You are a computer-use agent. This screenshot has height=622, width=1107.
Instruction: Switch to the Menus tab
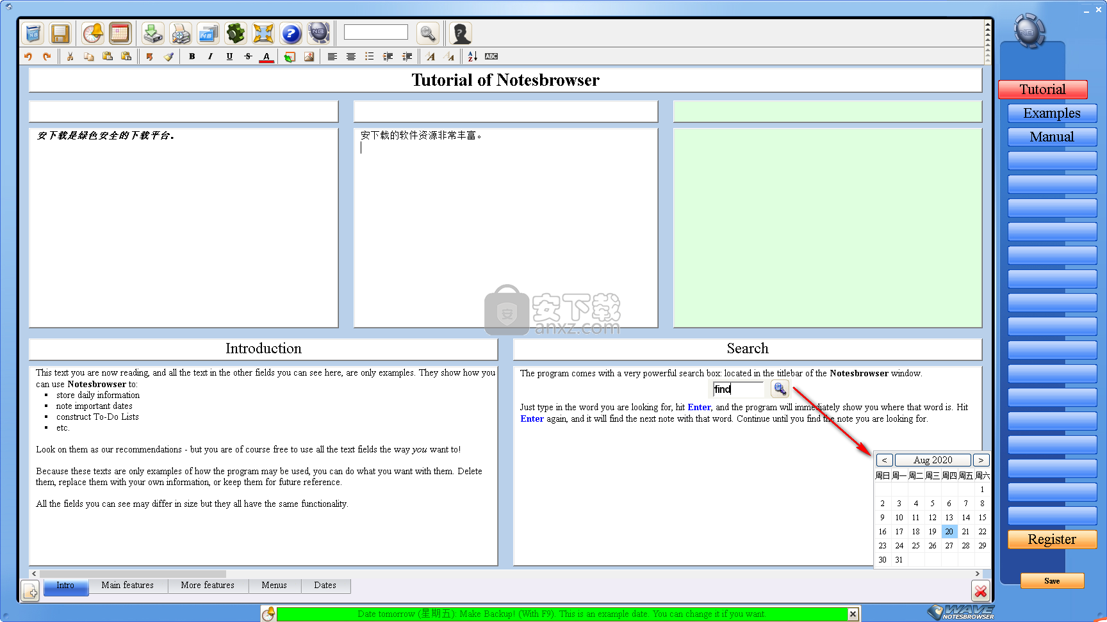click(x=274, y=586)
